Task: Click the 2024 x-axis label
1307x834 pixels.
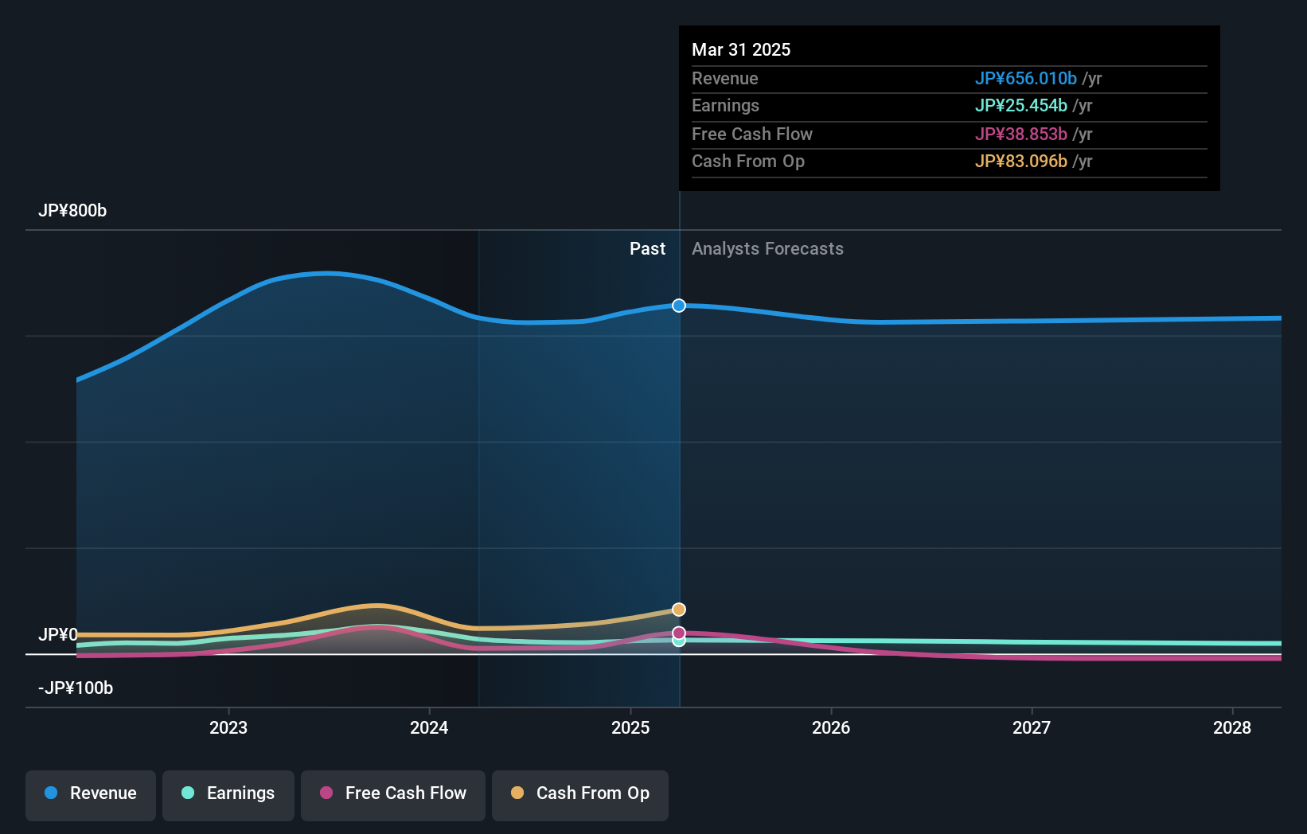Action: (x=429, y=727)
